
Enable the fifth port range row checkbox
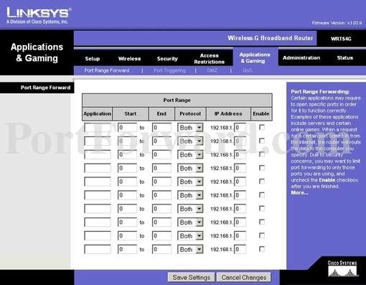pyautogui.click(x=262, y=182)
